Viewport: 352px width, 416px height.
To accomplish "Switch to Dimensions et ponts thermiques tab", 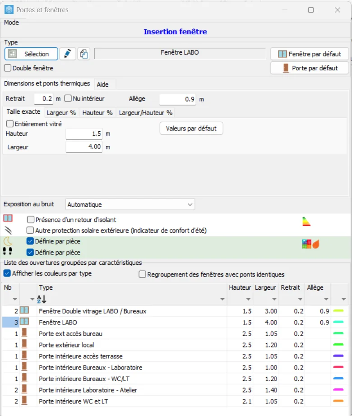I will (47, 83).
